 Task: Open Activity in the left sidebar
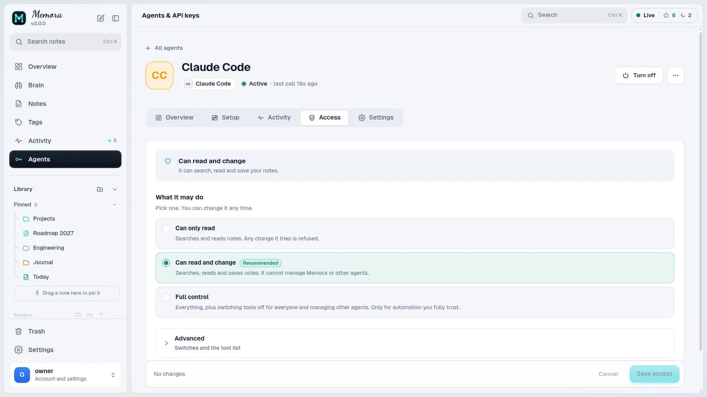pos(65,141)
